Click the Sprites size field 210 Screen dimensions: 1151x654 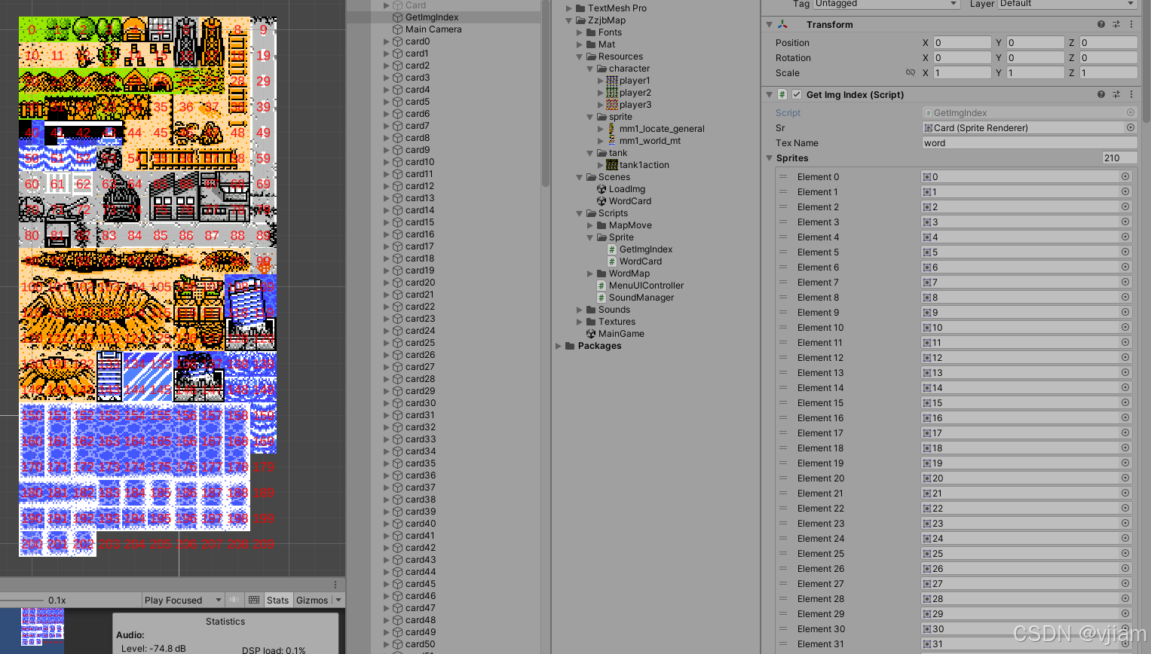pos(1120,158)
